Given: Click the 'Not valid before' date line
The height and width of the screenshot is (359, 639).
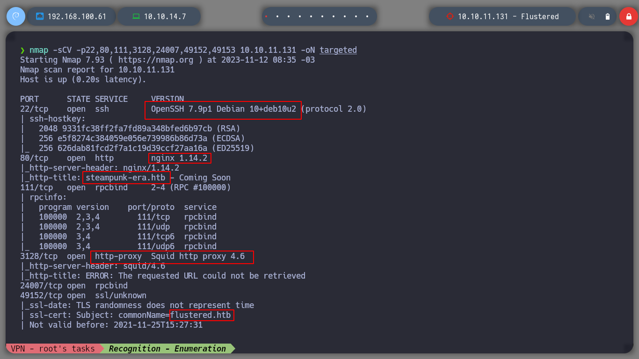Looking at the screenshot, I should 111,325.
